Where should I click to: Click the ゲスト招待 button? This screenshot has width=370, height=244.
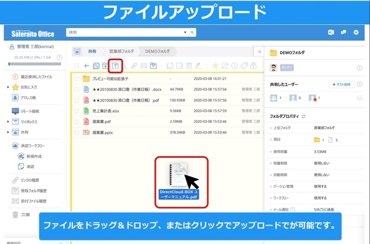pos(341,84)
